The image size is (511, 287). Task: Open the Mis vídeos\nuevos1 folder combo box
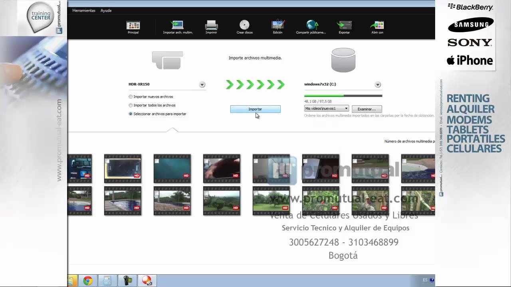pyautogui.click(x=327, y=108)
